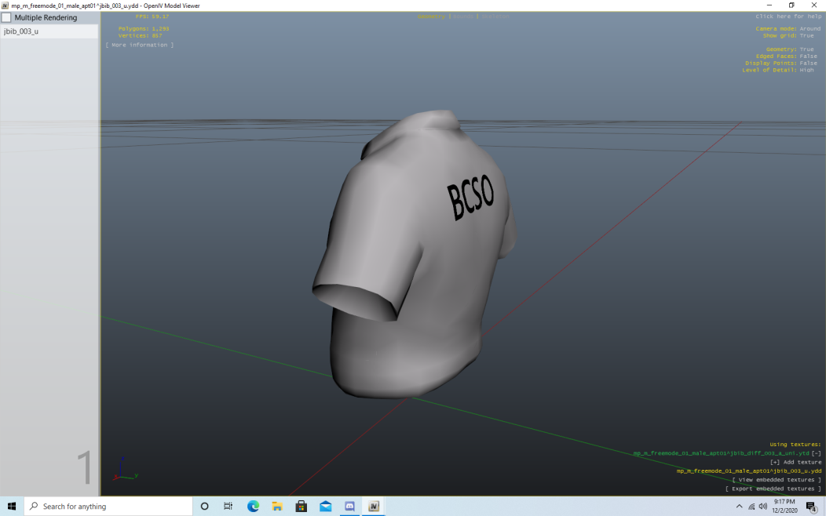
Task: Toggle the Display Points setting
Action: [x=808, y=64]
